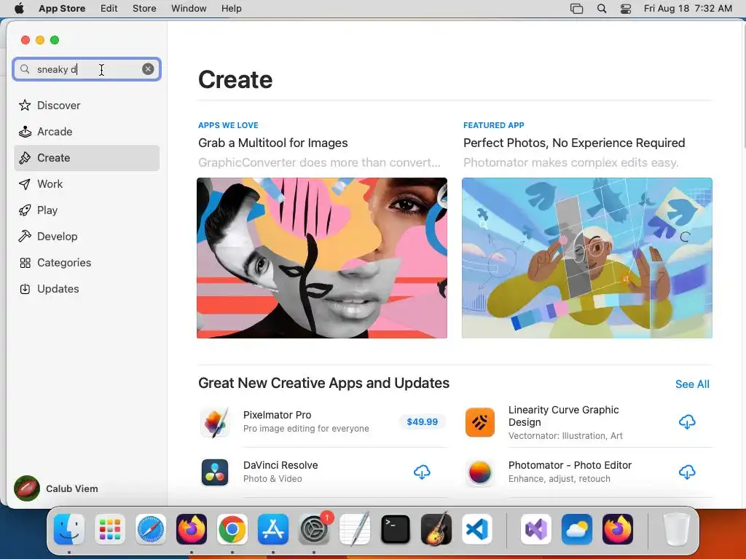Open the Play section
The width and height of the screenshot is (746, 559).
(87, 210)
